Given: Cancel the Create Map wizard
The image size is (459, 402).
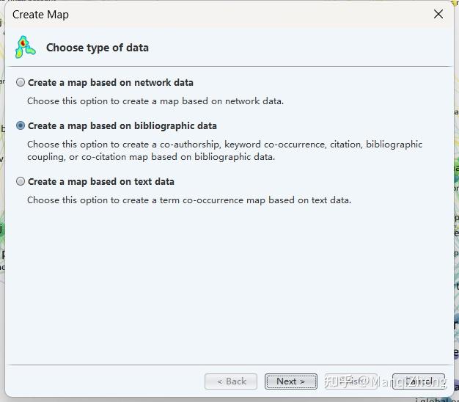Looking at the screenshot, I should pyautogui.click(x=419, y=381).
